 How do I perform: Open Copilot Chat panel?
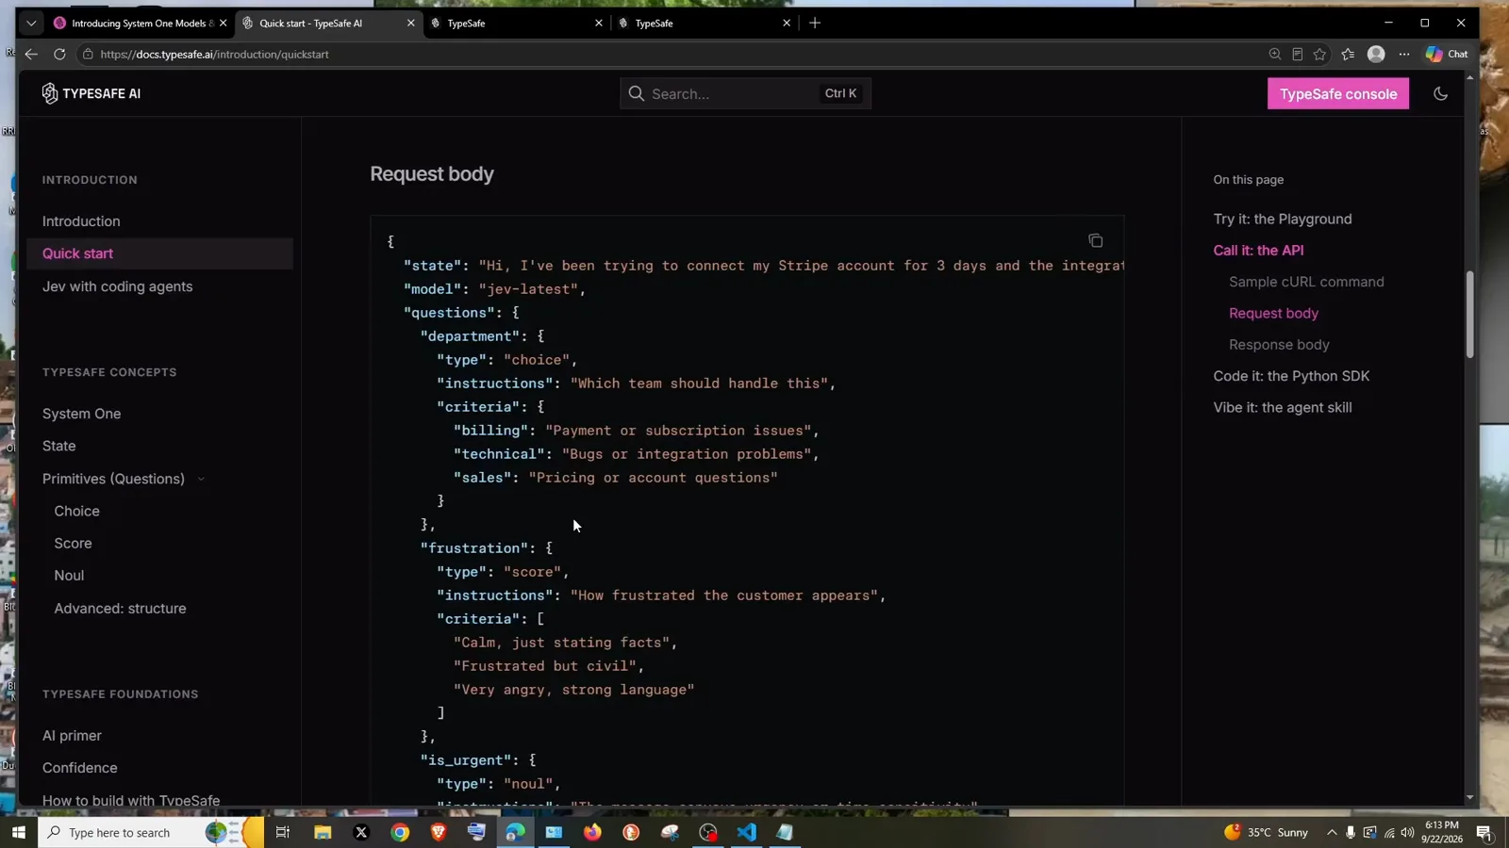(x=1447, y=54)
